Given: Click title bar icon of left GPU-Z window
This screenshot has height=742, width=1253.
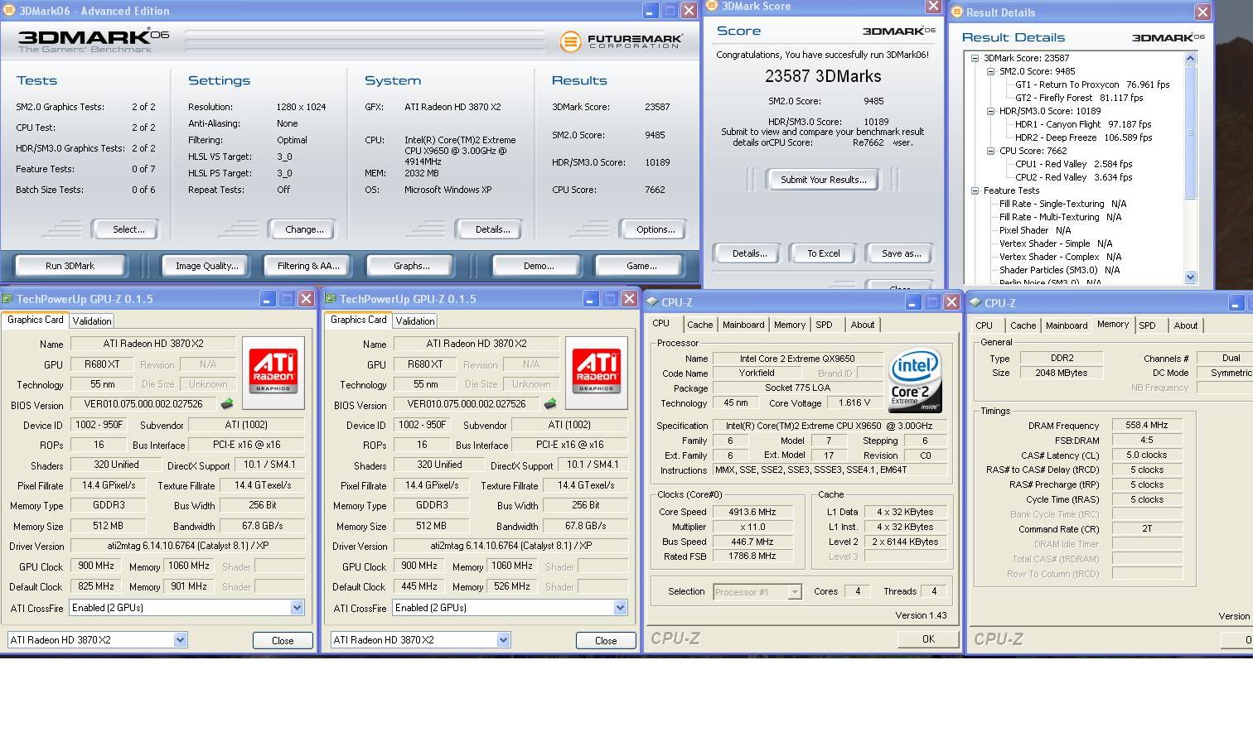Looking at the screenshot, I should click(x=7, y=299).
